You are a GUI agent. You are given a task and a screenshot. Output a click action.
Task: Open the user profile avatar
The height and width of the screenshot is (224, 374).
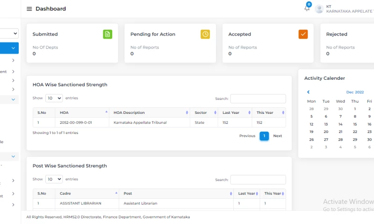pyautogui.click(x=319, y=9)
